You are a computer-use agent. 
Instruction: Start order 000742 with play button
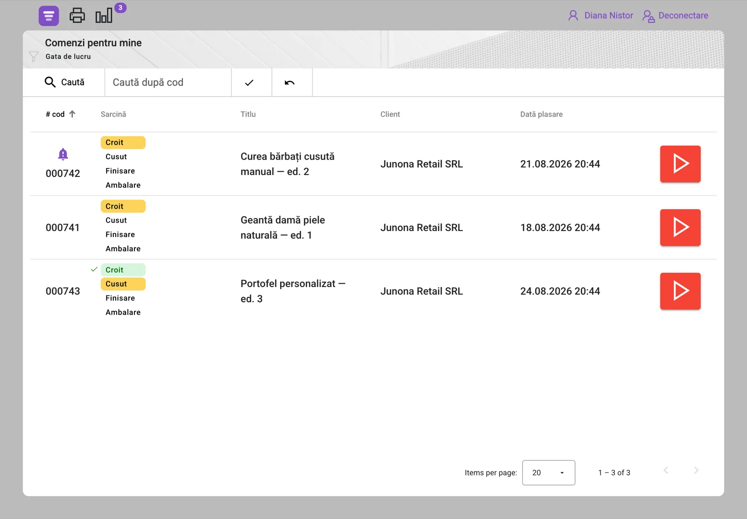(680, 164)
